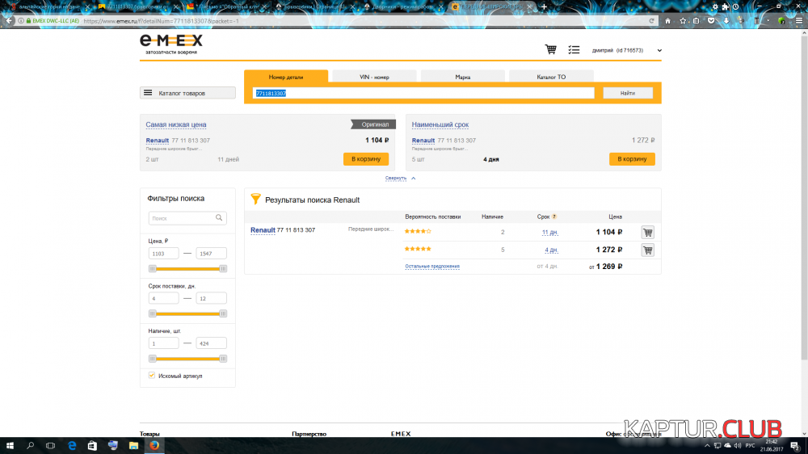Expand Остальные предложения offers
The height and width of the screenshot is (454, 808).
[431, 267]
